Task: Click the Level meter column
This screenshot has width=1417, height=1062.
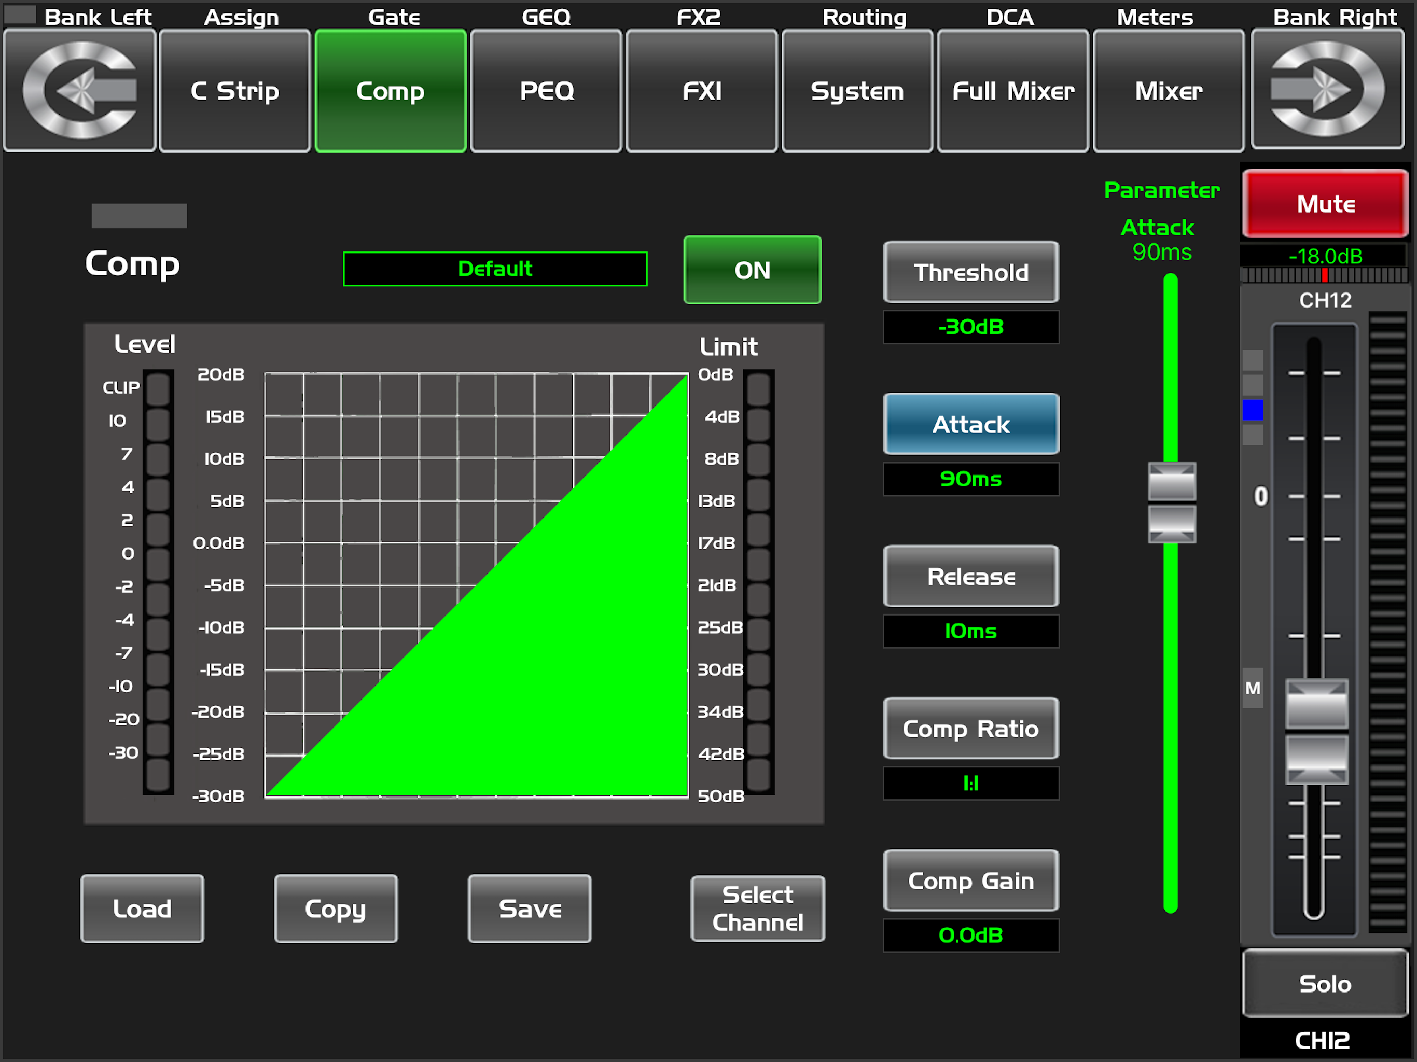Action: [x=158, y=582]
